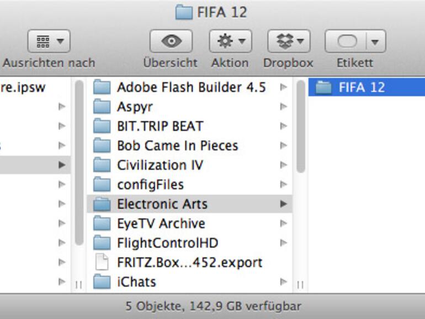Viewport: 425px width, 319px height.
Task: Click the Übersicht eye icon button
Action: (x=171, y=41)
